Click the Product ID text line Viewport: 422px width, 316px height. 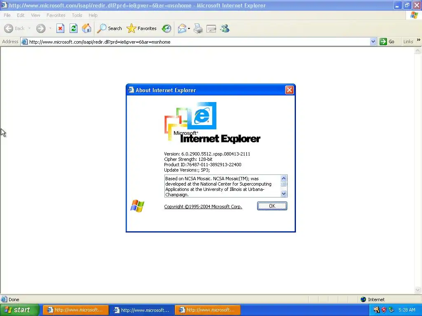203,165
